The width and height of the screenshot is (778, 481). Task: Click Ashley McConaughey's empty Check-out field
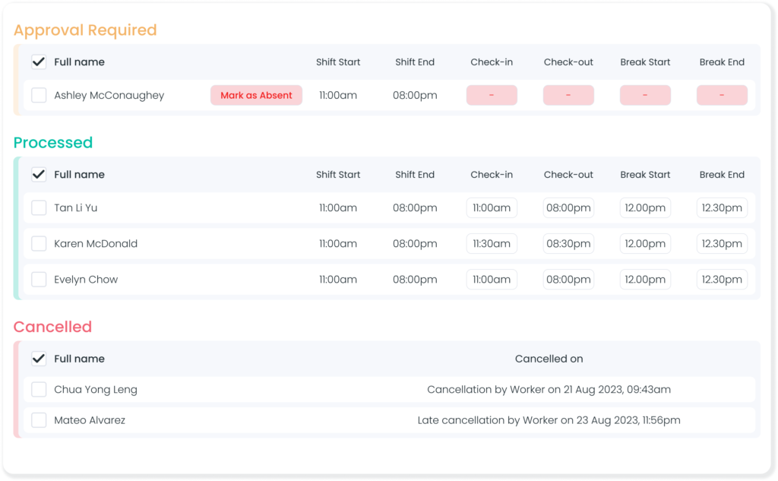(568, 96)
